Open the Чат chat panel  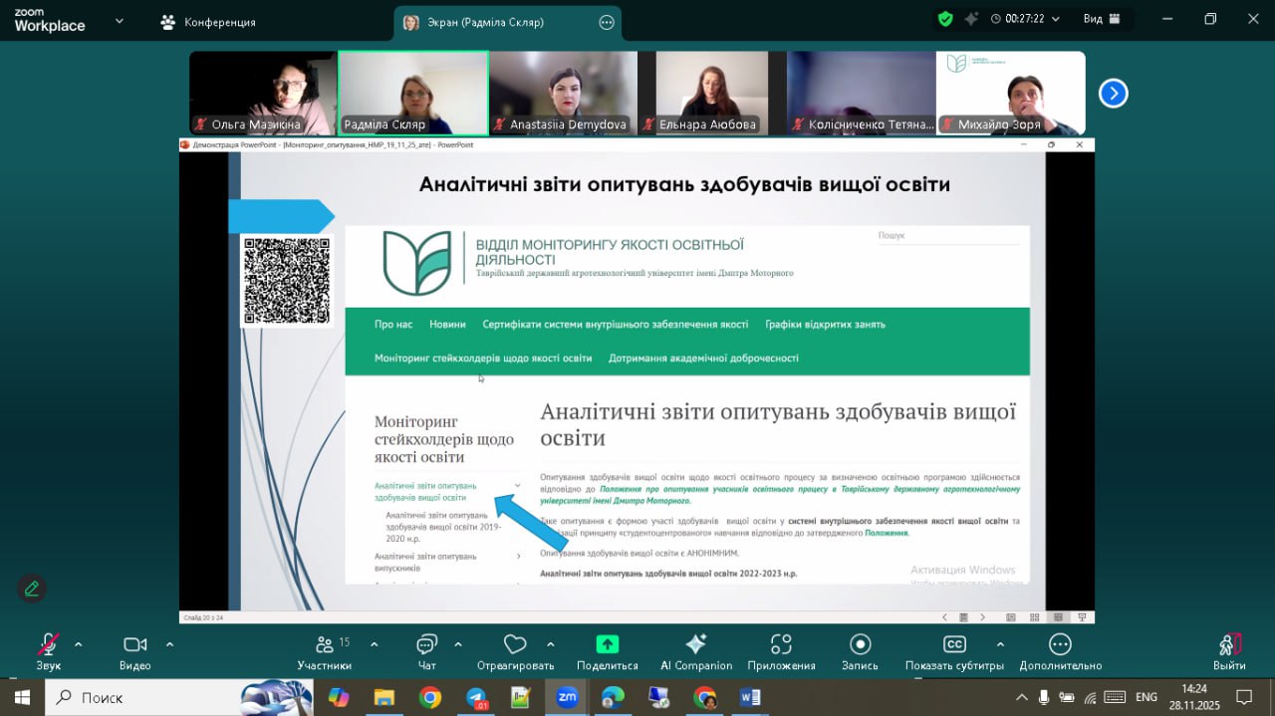pyautogui.click(x=427, y=645)
